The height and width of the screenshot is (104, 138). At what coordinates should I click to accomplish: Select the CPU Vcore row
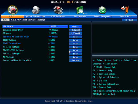[x=35, y=27]
